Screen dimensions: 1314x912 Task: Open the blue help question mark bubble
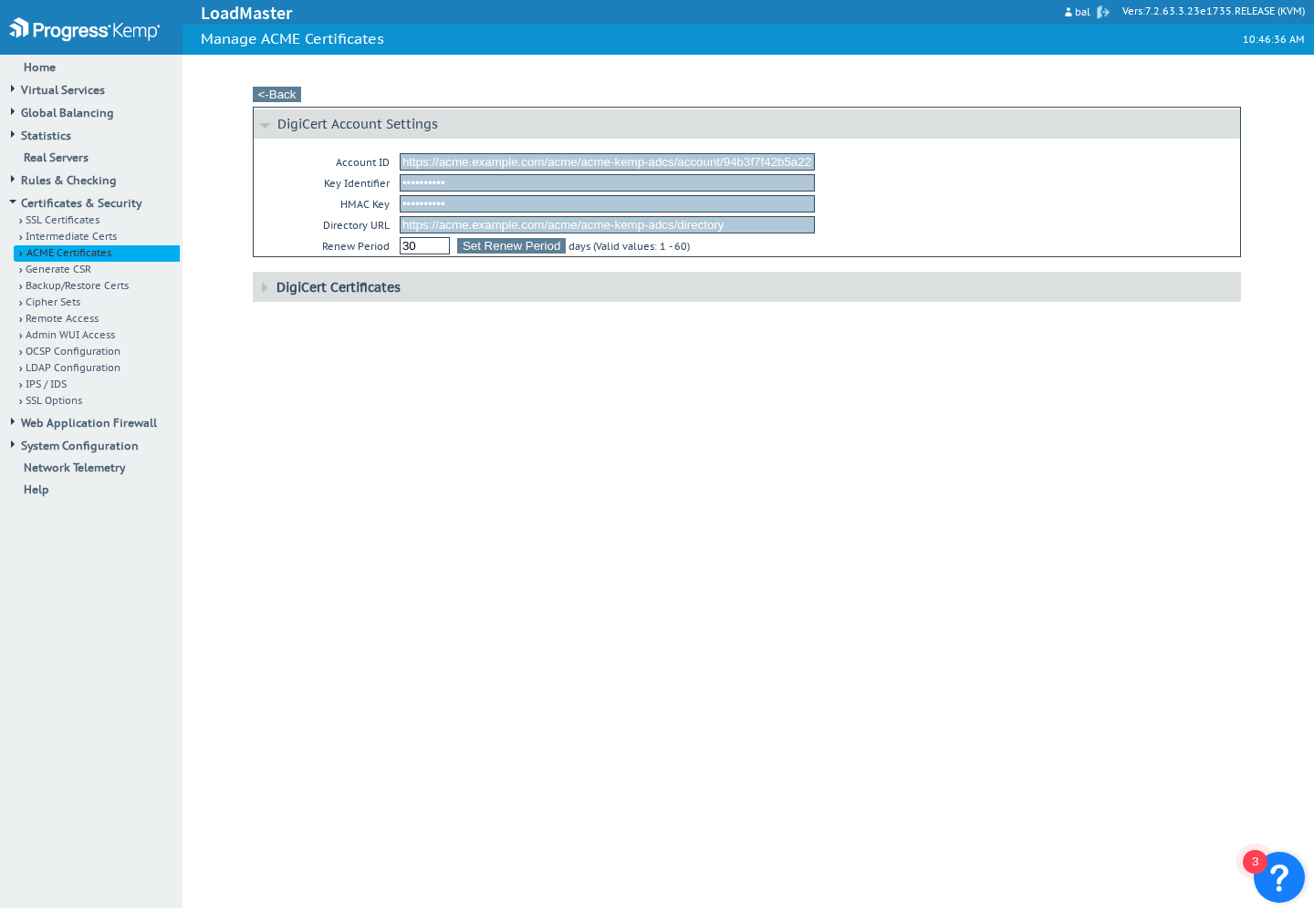coord(1278,877)
